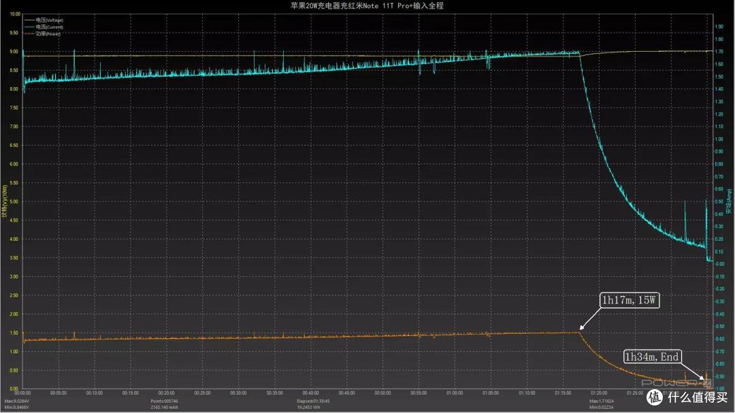735x413 pixels.
Task: Click the 00:45:00 time axis label
Action: [x=347, y=393]
